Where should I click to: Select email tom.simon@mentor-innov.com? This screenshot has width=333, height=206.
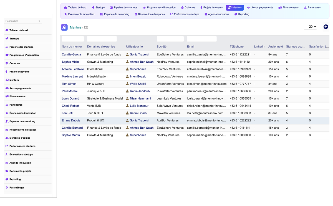(x=207, y=84)
